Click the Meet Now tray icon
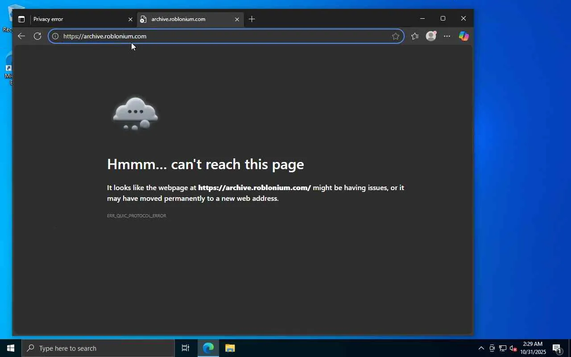This screenshot has height=357, width=571. click(x=492, y=348)
